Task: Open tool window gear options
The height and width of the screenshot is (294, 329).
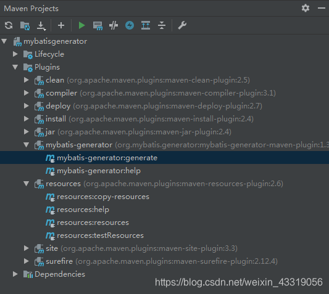Action: 306,8
